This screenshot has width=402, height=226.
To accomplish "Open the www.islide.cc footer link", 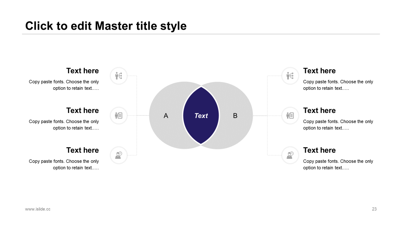I will pyautogui.click(x=38, y=209).
